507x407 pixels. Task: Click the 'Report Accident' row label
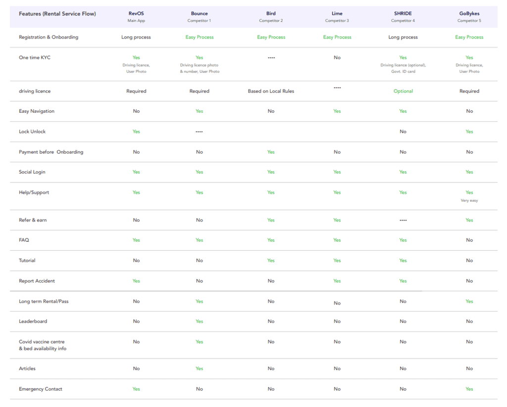click(x=37, y=281)
